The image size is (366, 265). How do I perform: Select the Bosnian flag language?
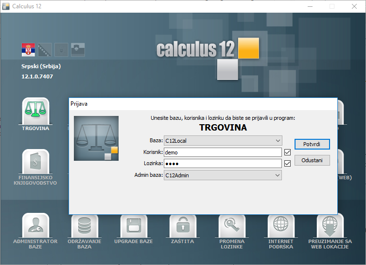(45, 50)
